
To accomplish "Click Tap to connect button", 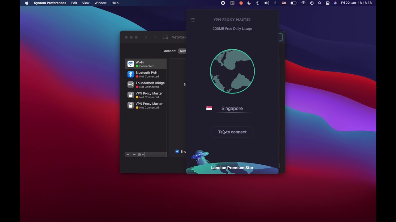I will pos(232,132).
